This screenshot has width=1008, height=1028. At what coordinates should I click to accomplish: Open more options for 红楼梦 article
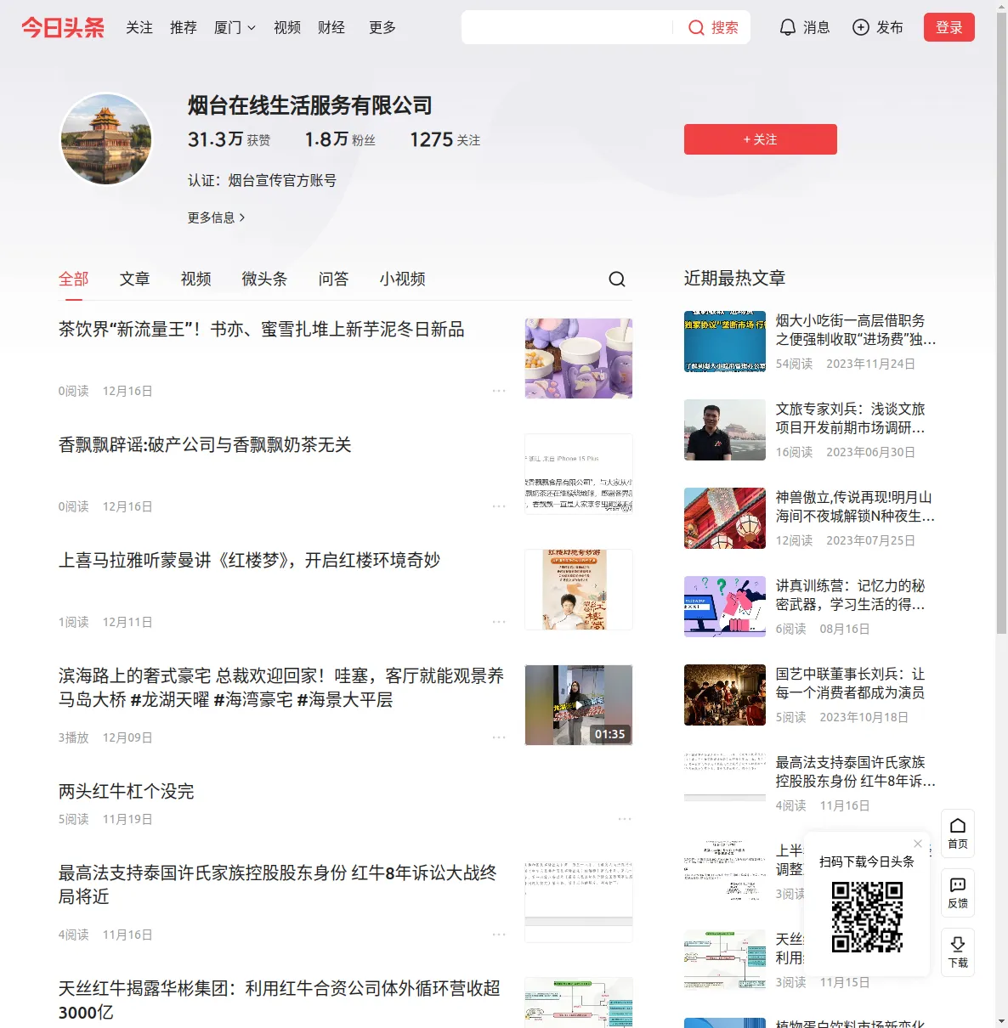coord(499,622)
